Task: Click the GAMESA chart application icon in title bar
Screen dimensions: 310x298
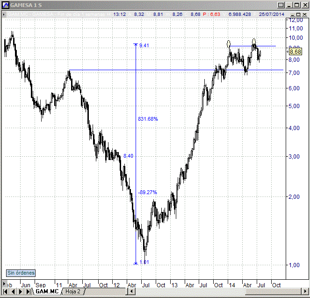Action: coord(5,5)
